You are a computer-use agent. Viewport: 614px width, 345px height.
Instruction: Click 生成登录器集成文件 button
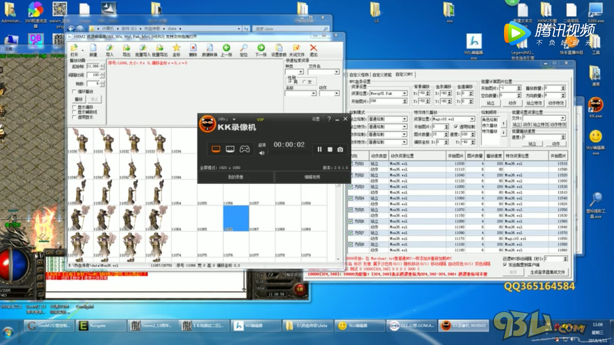(x=547, y=272)
